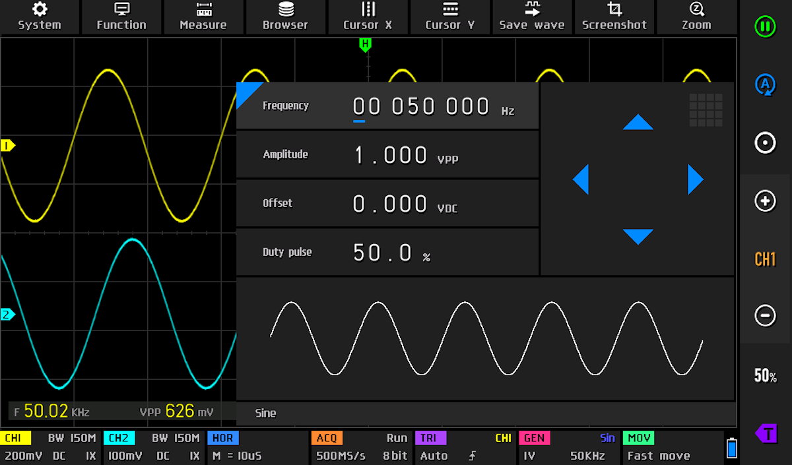Viewport: 792px width, 465px height.
Task: Open the Zoom function
Action: point(696,17)
